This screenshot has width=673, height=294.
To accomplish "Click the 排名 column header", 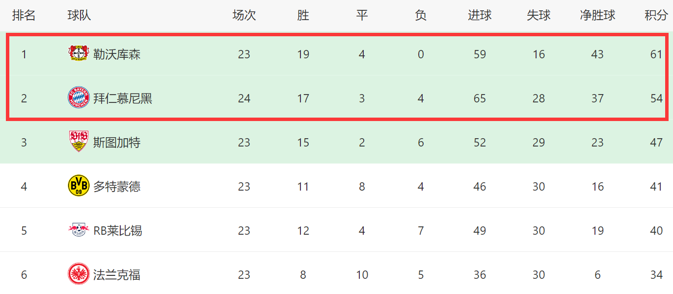I will (24, 15).
